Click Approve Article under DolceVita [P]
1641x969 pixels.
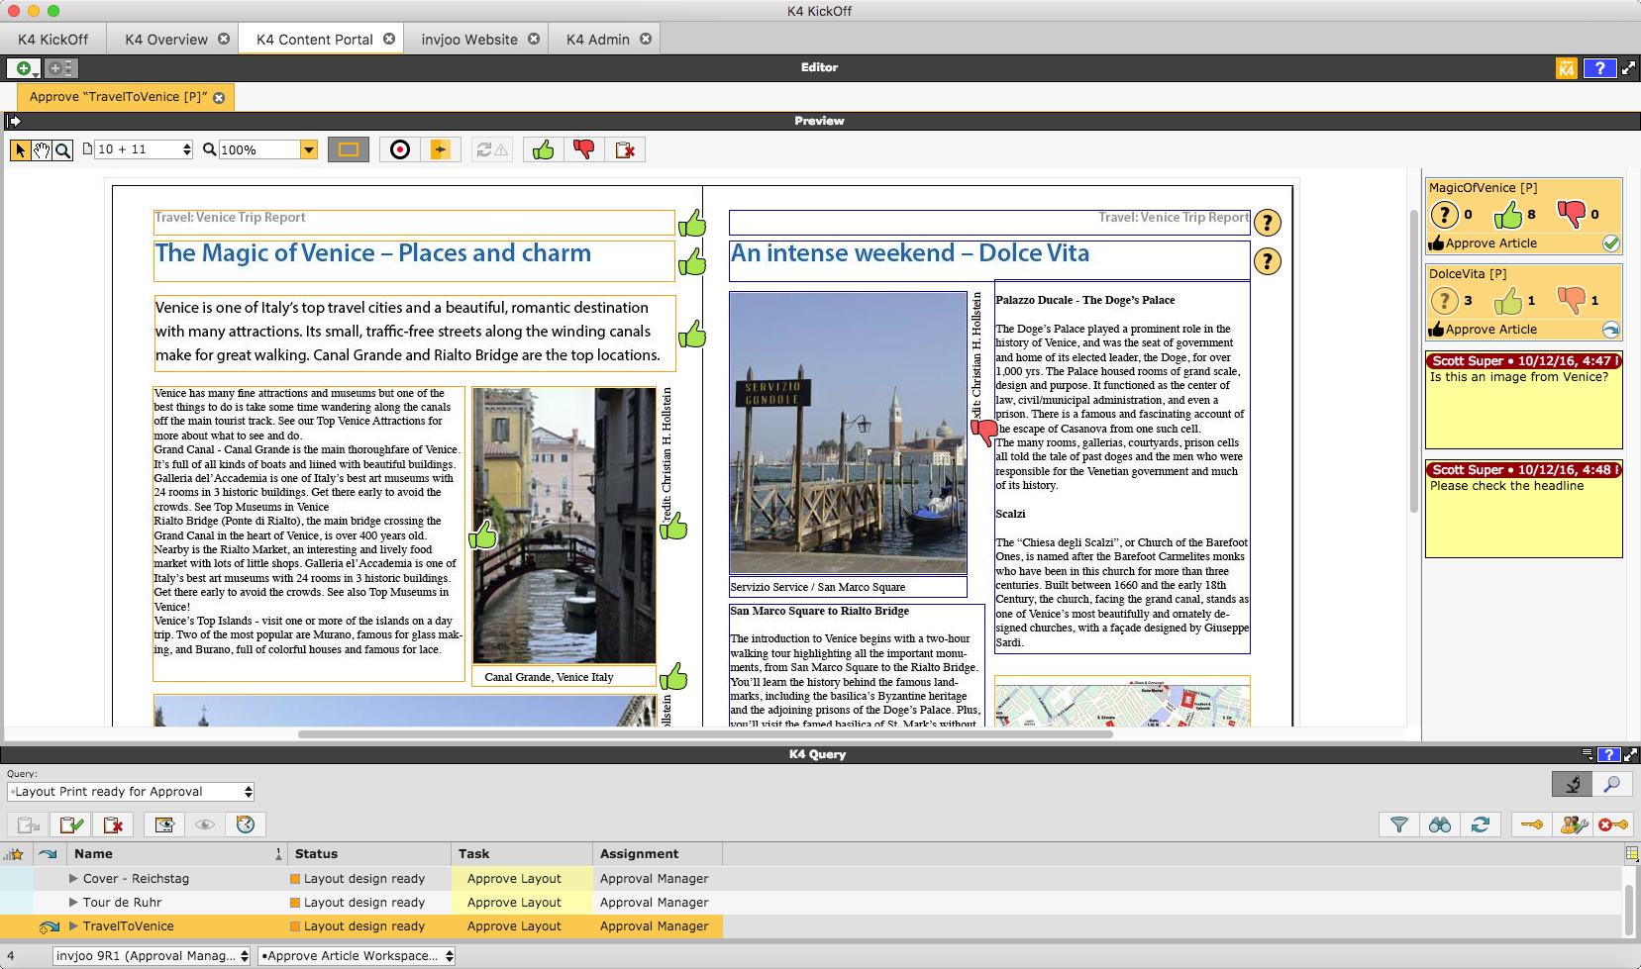click(1490, 330)
